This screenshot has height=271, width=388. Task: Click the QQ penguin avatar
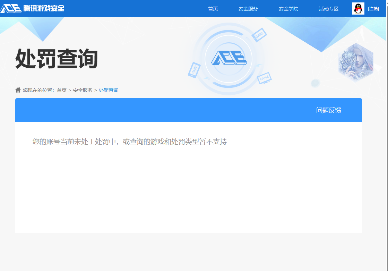pyautogui.click(x=358, y=8)
